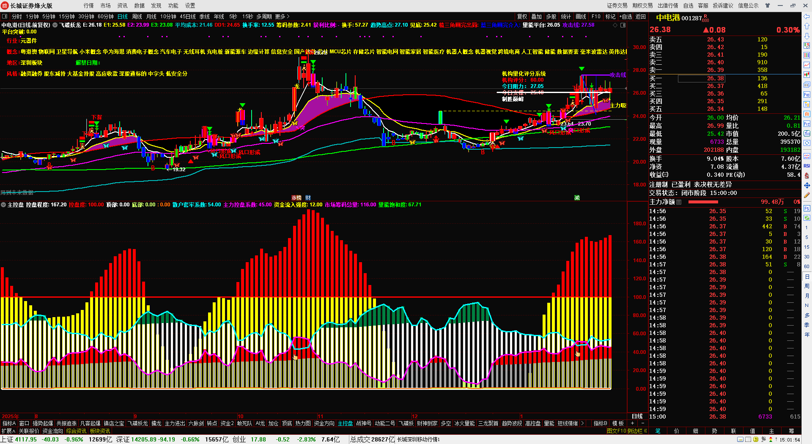Click the circle icon in right sidebar
The image size is (812, 444).
tap(807, 144)
